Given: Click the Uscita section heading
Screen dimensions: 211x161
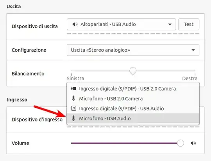Looking at the screenshot, I should [14, 7].
